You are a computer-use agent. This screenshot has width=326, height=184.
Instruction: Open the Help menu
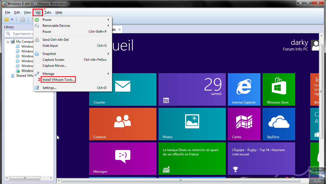(x=59, y=12)
